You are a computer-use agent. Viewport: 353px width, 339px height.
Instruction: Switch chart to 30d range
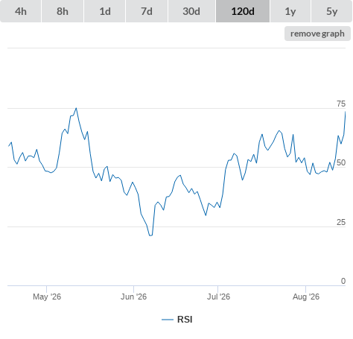click(191, 11)
